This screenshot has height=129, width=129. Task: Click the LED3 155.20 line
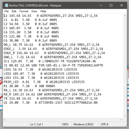point(41,78)
